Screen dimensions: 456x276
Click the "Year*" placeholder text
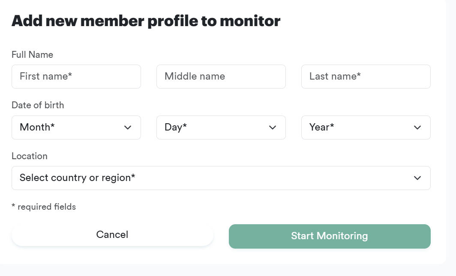click(x=322, y=127)
